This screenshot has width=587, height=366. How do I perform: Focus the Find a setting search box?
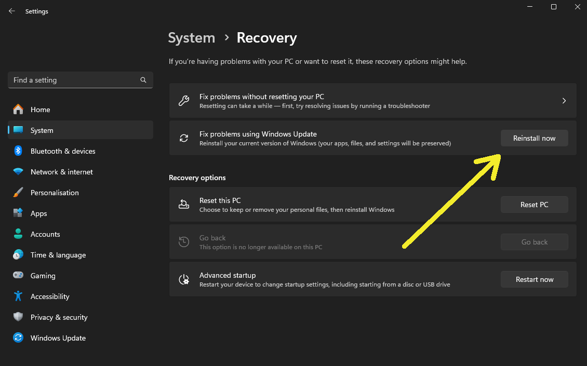[73, 80]
